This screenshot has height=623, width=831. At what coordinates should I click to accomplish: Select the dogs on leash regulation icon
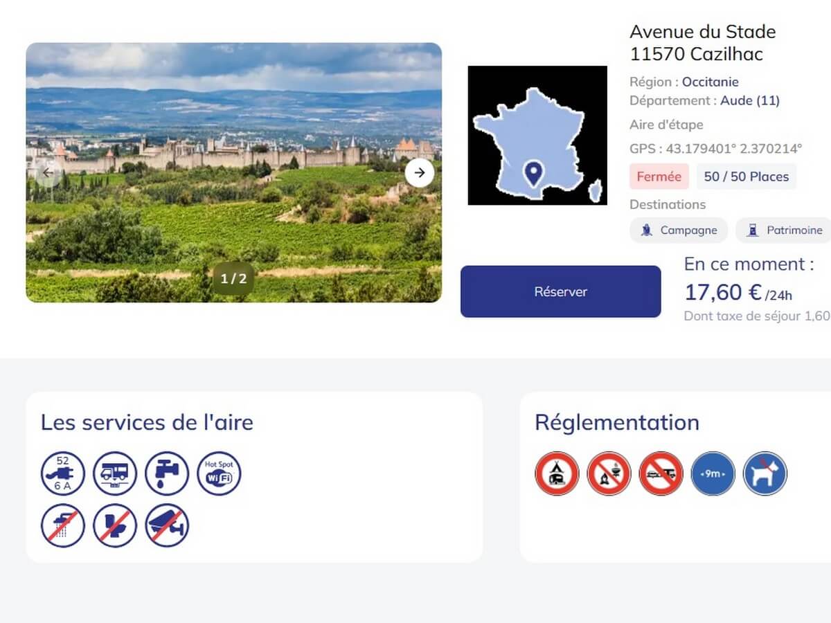pyautogui.click(x=765, y=473)
